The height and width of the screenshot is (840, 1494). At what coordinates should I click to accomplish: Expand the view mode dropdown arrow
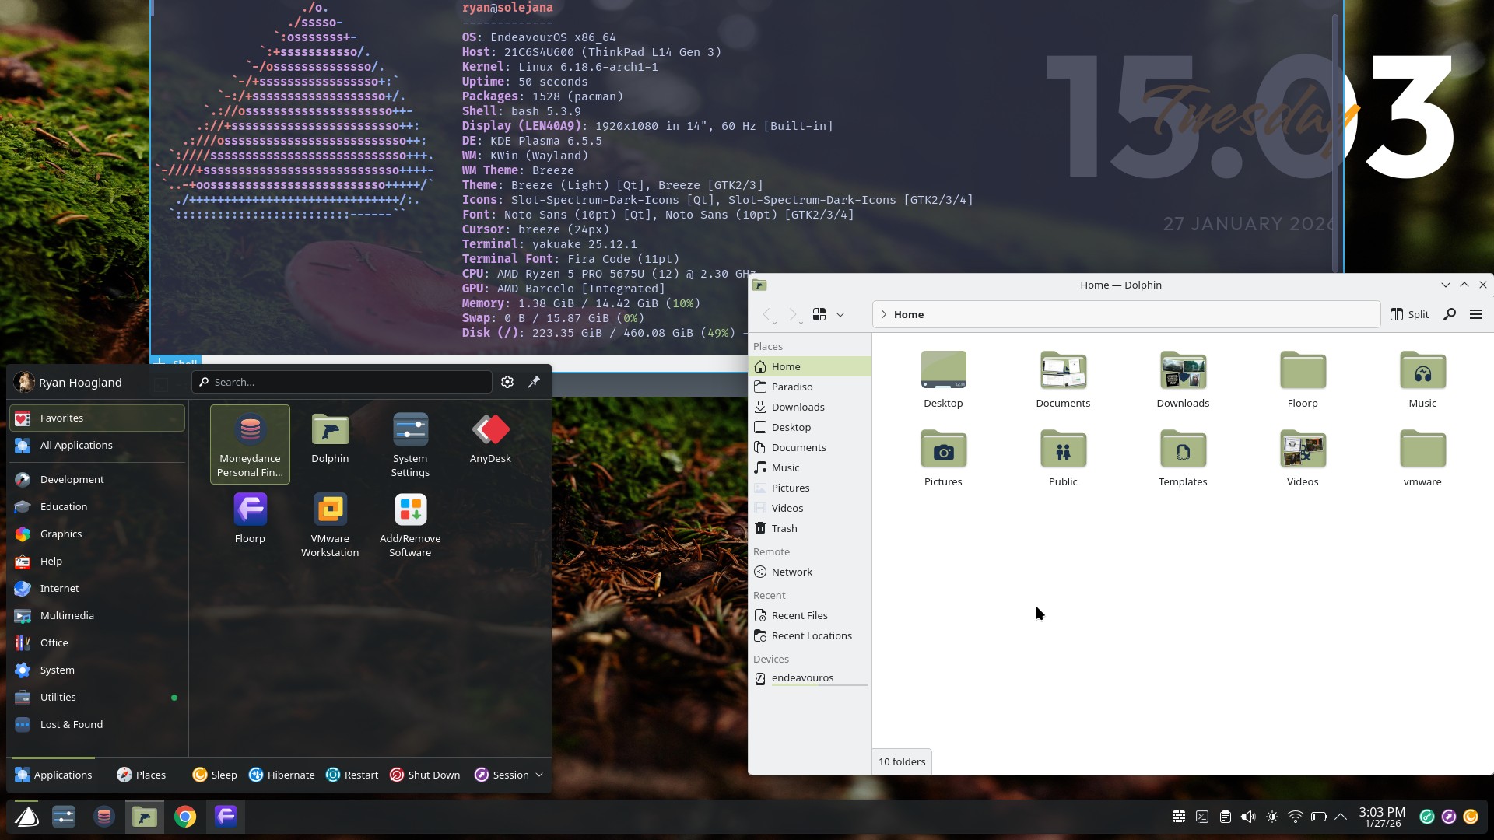tap(840, 314)
